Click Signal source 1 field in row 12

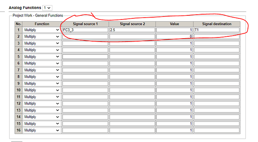[x=85, y=103]
